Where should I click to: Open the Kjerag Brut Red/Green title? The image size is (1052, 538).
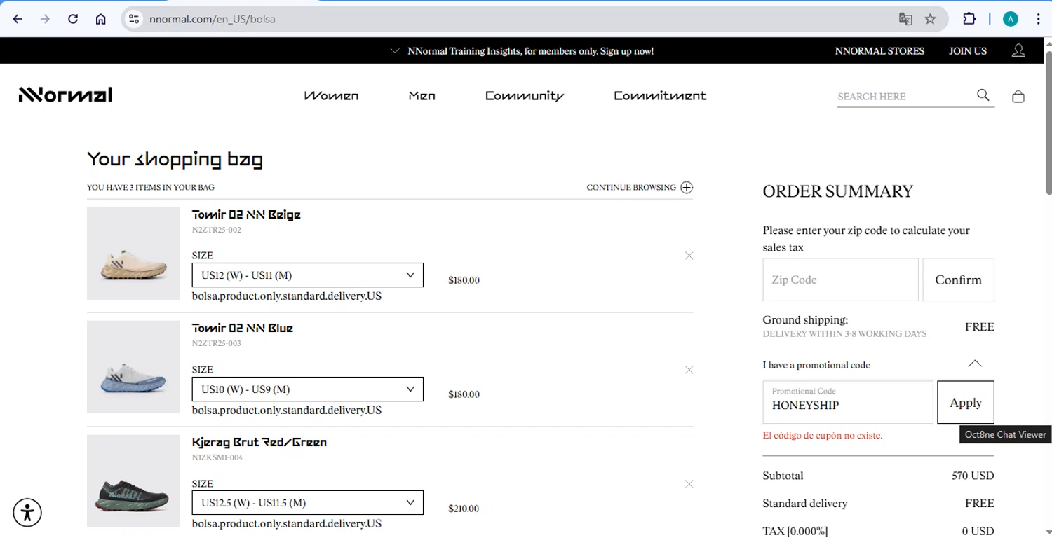(259, 442)
